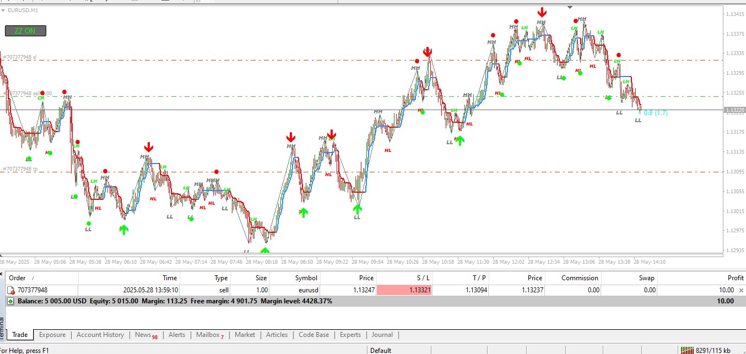Open the Experts tab
The image size is (746, 354).
point(350,335)
